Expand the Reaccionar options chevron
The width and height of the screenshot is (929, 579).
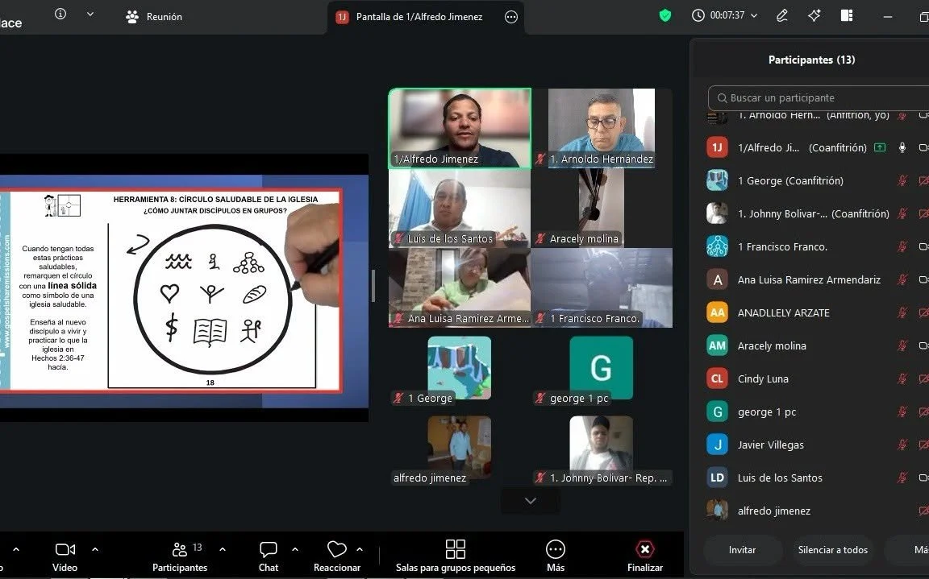coord(360,549)
